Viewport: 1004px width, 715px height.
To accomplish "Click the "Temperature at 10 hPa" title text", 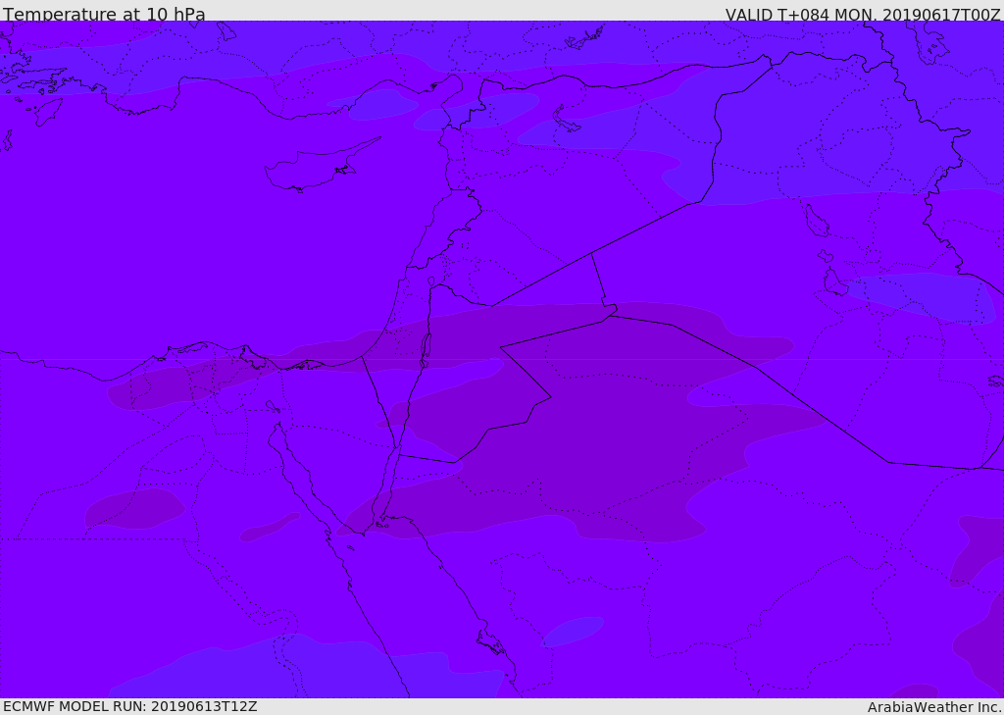I will (x=104, y=14).
